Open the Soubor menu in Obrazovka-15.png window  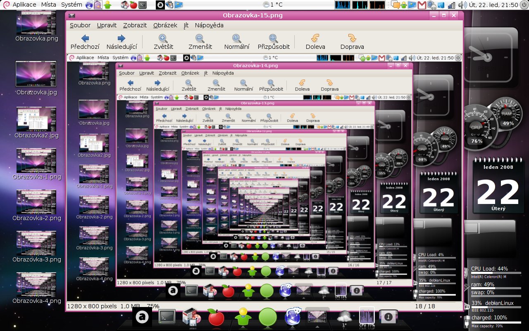pyautogui.click(x=80, y=25)
